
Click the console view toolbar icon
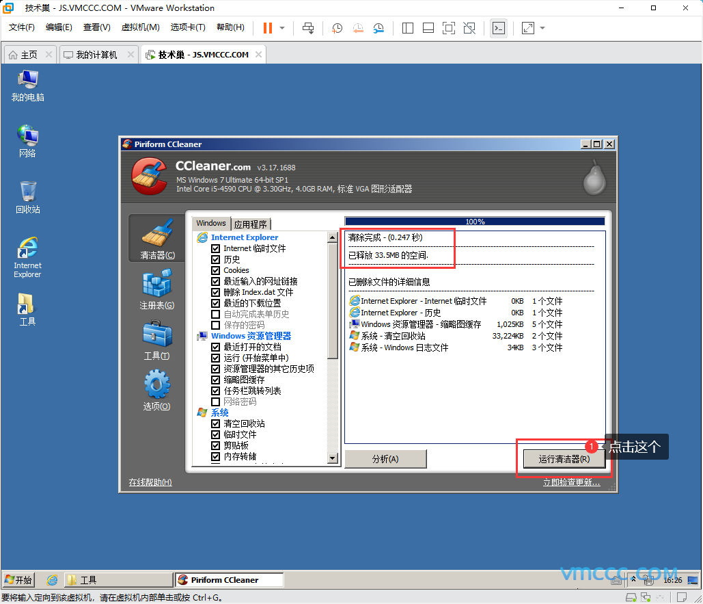tap(499, 28)
